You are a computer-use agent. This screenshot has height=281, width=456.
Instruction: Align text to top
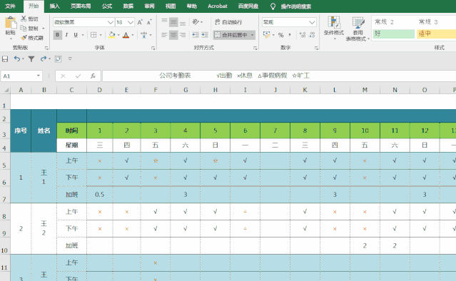tap(164, 22)
